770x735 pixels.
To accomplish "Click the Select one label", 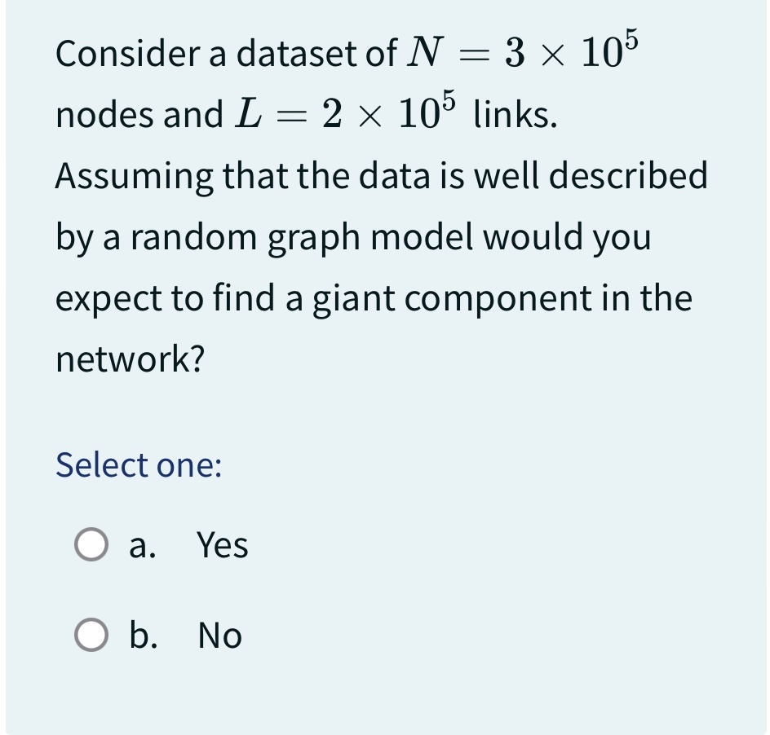I will click(135, 465).
